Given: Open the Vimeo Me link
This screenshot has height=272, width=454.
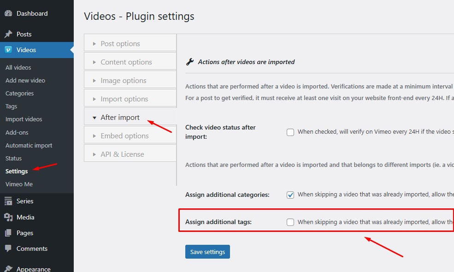Looking at the screenshot, I should [x=19, y=184].
